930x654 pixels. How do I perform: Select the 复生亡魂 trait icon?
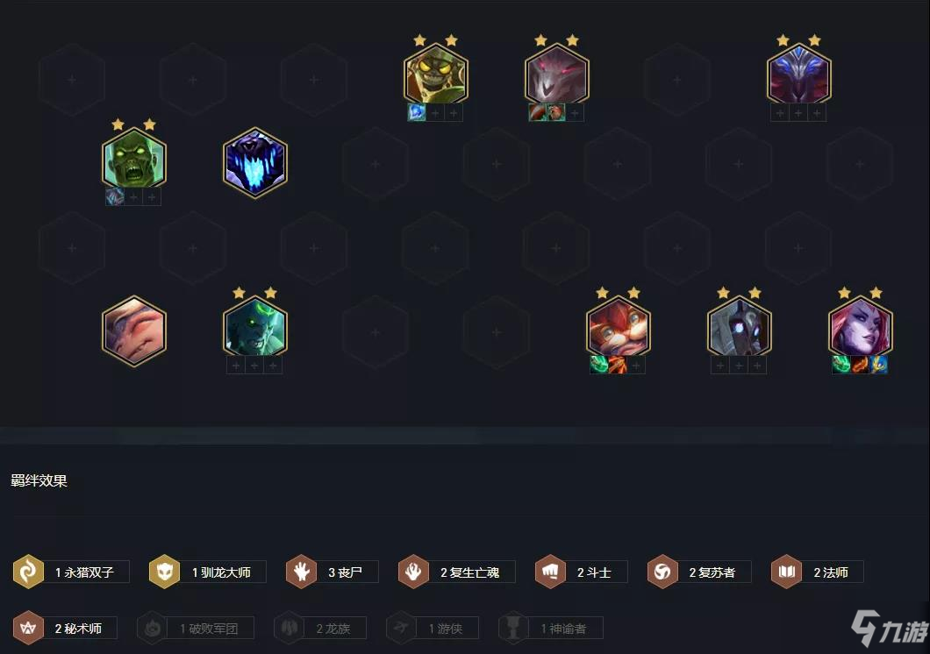(413, 572)
